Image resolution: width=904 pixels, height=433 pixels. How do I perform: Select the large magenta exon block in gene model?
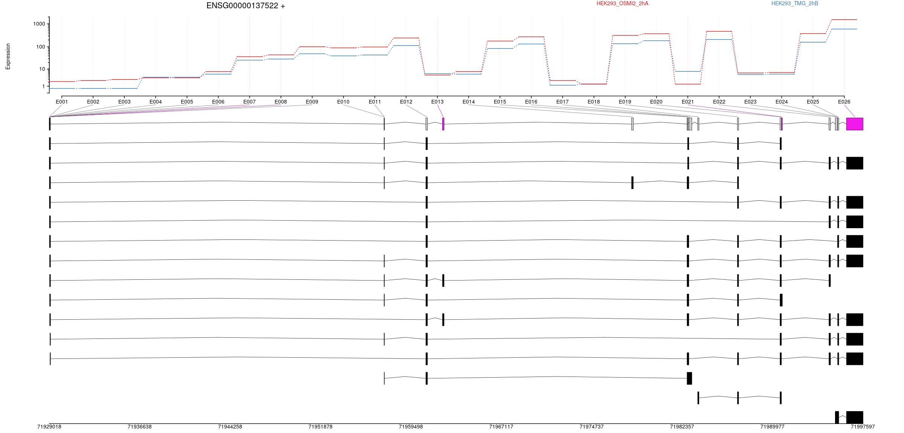click(855, 124)
